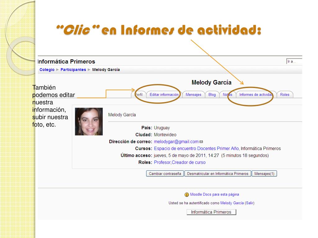Click the Creador de curso role link

tap(189, 162)
